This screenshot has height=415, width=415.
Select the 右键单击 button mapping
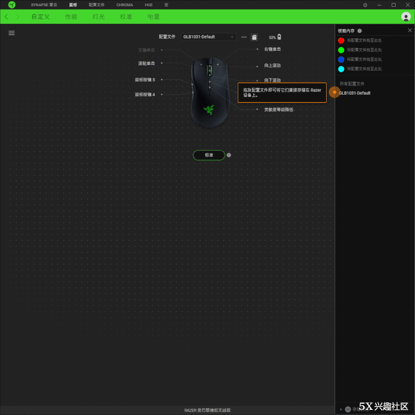click(x=272, y=49)
